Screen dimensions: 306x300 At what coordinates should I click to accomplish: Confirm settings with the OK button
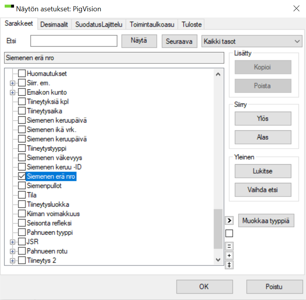(x=204, y=287)
